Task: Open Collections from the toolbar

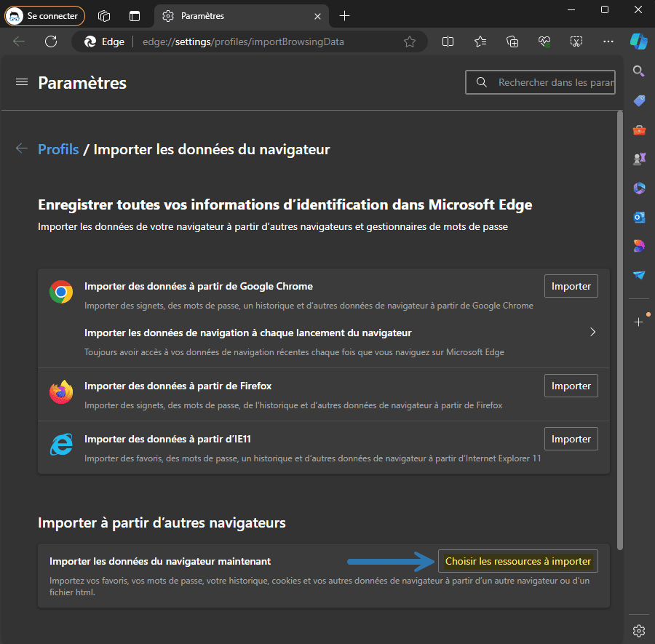Action: coord(512,41)
